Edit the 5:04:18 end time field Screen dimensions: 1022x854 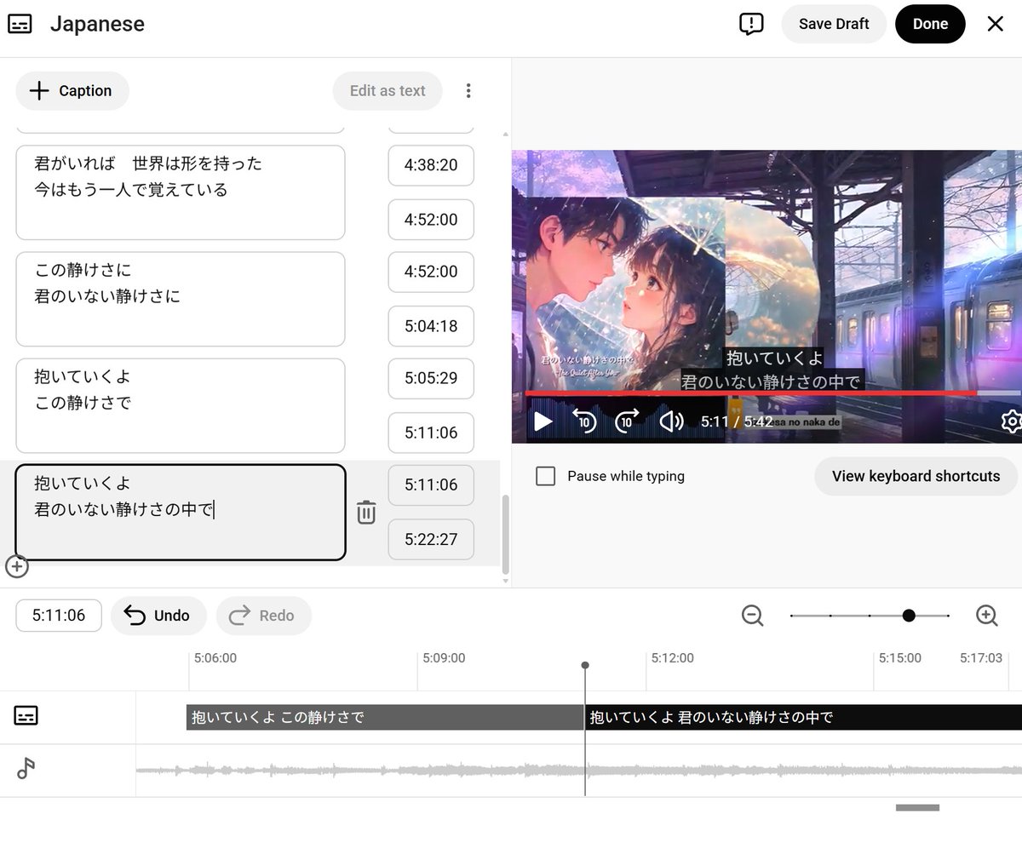pos(431,326)
